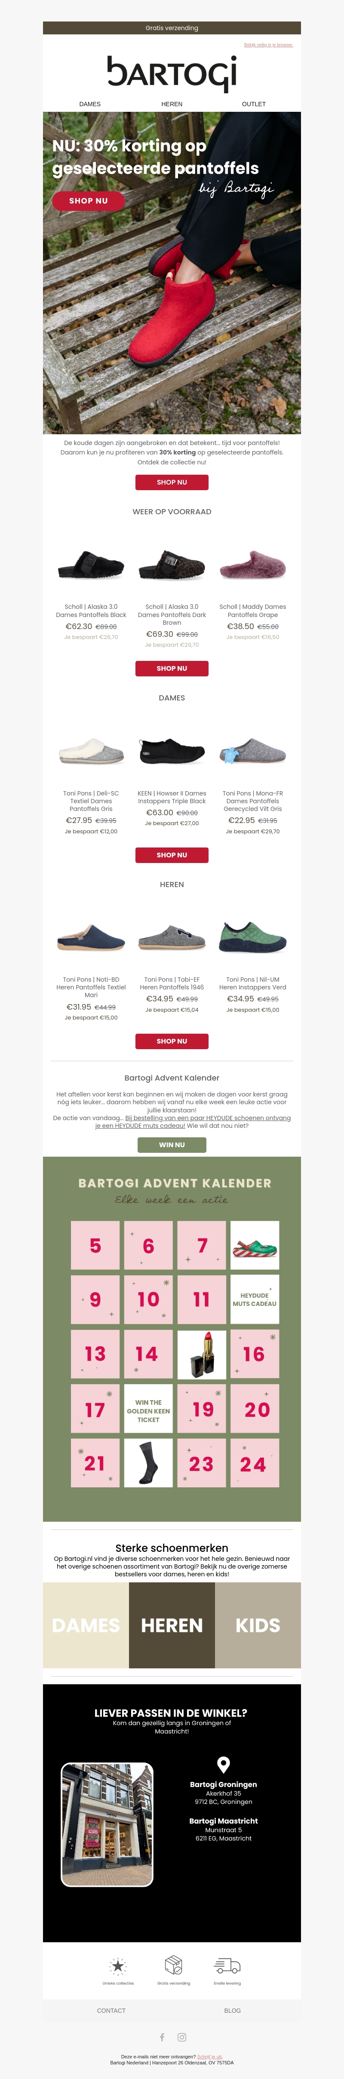Image resolution: width=344 pixels, height=2079 pixels.
Task: Open 'Bekijk veilig in je browser' link
Action: [x=268, y=45]
